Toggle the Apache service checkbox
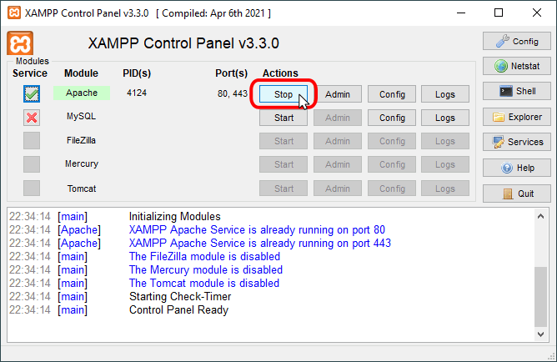The image size is (557, 362). coord(32,93)
